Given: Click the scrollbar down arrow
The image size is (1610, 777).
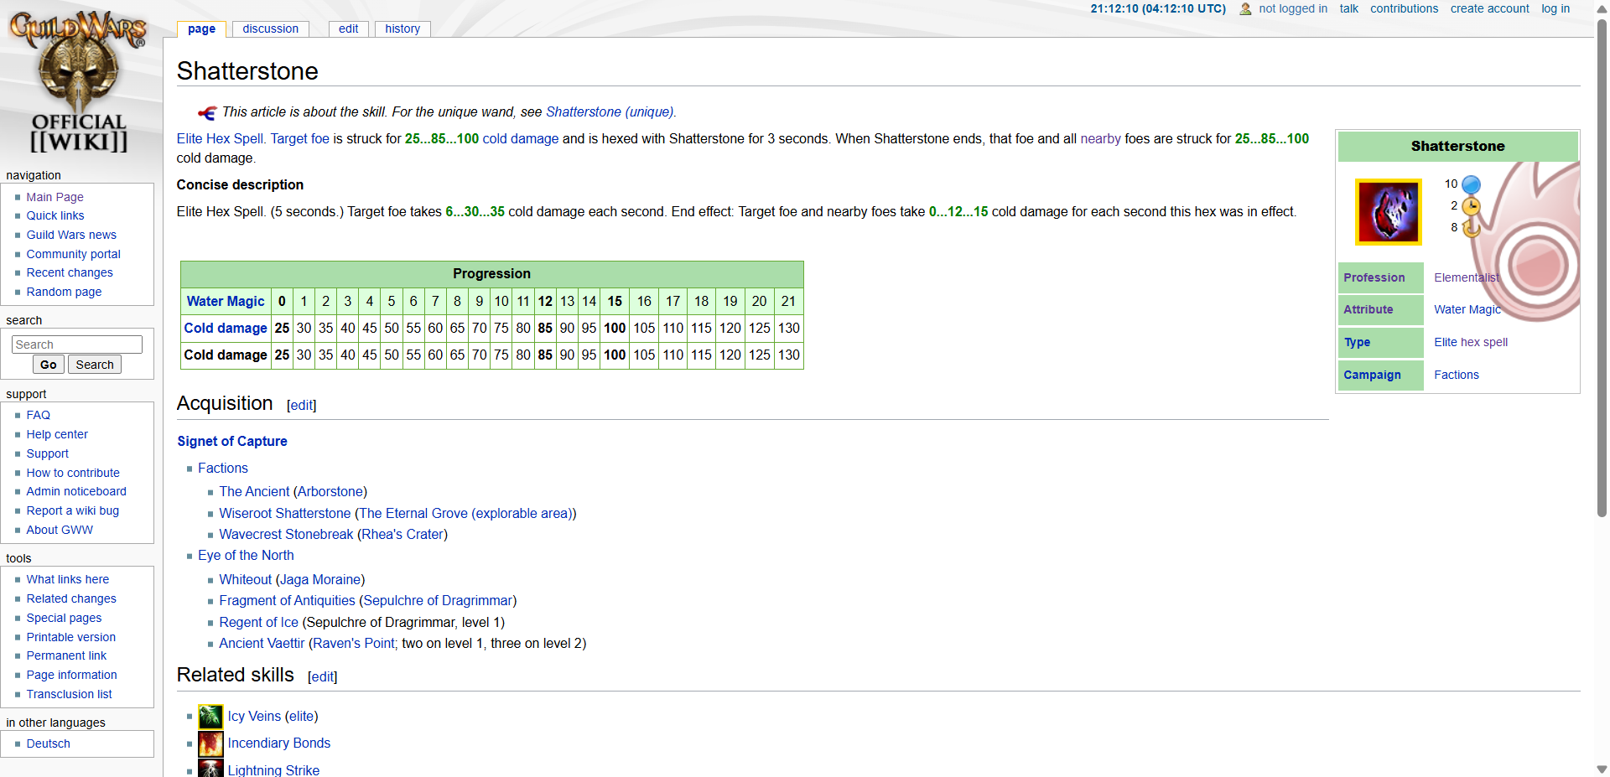Looking at the screenshot, I should (1602, 769).
